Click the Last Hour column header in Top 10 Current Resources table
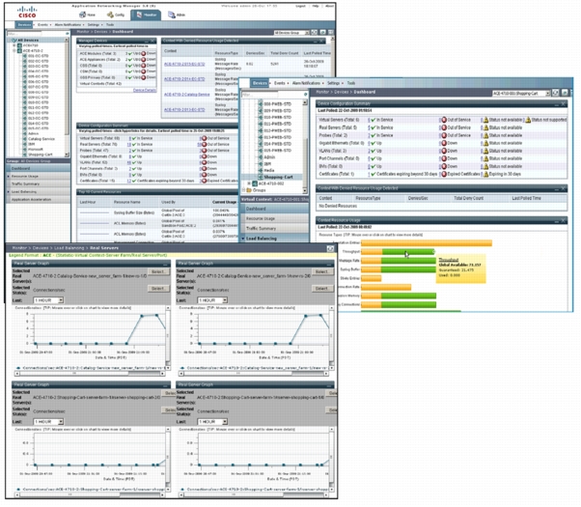The height and width of the screenshot is (507, 581). point(88,202)
